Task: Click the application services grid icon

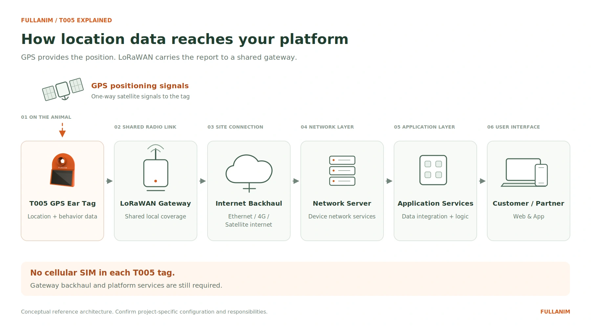Action: [433, 170]
